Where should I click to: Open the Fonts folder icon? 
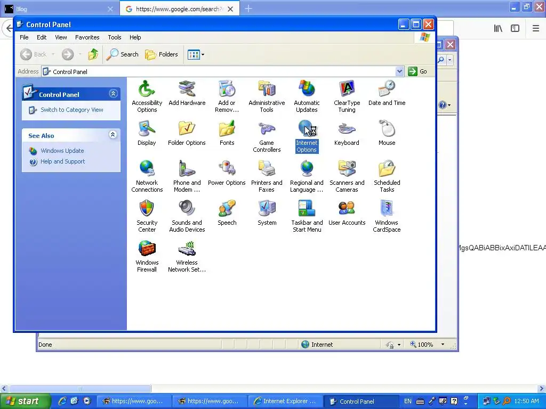pyautogui.click(x=227, y=133)
